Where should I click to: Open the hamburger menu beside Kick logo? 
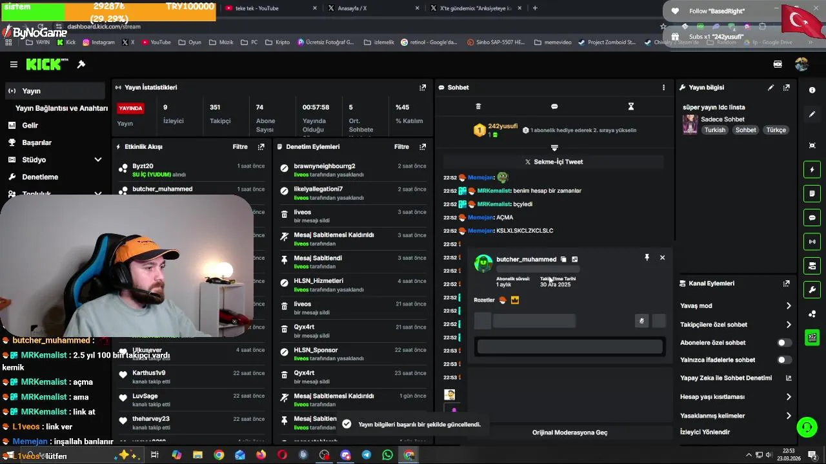[x=14, y=64]
